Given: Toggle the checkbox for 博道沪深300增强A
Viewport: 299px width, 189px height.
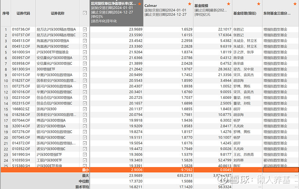Looking at the screenshot, I should [85, 120].
